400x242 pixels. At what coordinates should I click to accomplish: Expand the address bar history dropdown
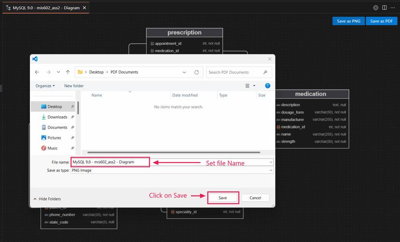click(184, 72)
